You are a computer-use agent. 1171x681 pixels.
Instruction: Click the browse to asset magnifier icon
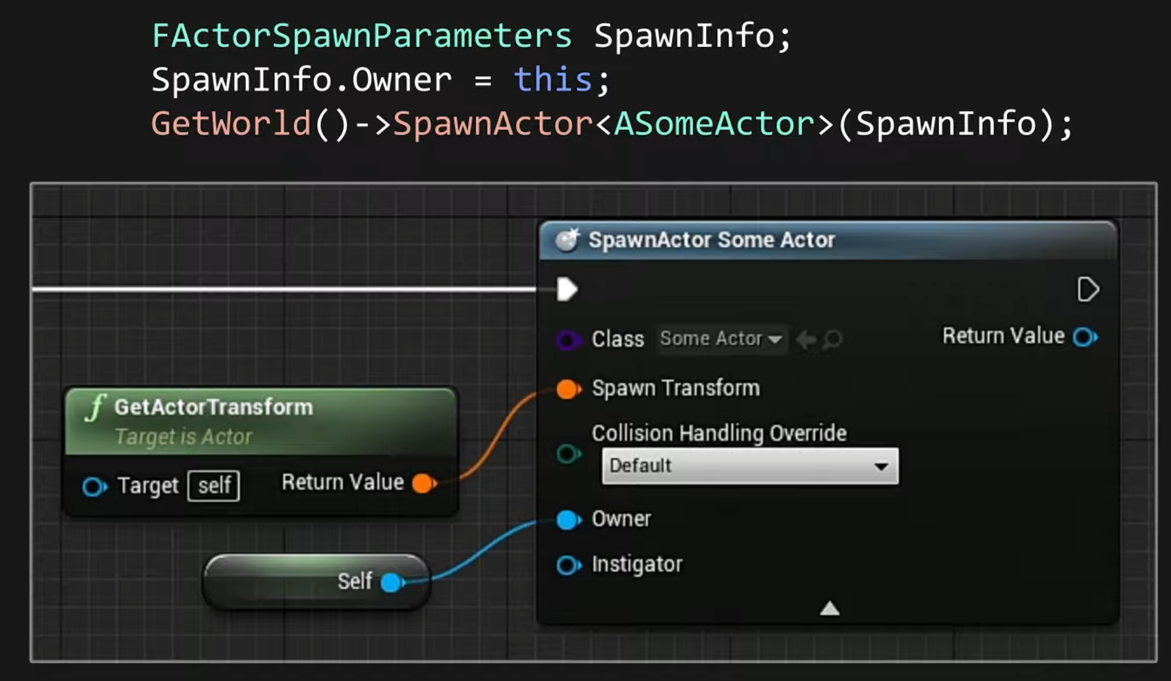coord(832,339)
